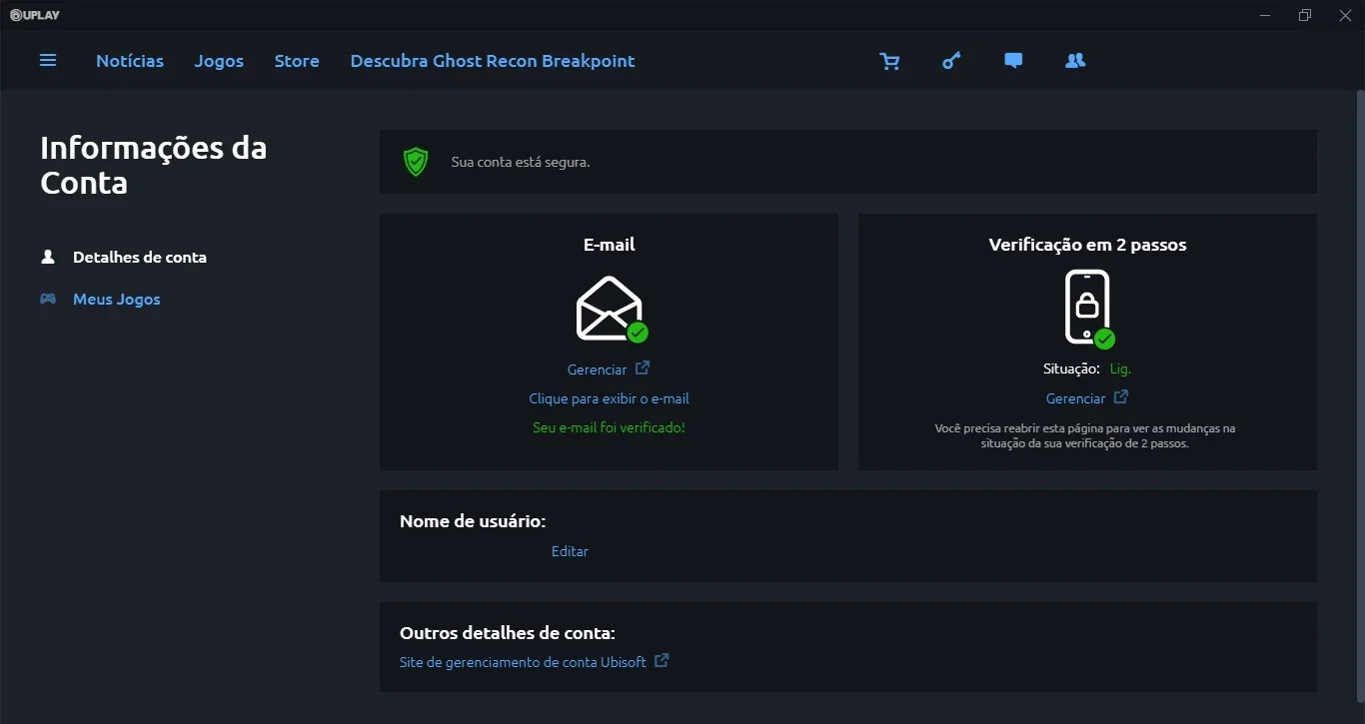Click Clique para exibir o e-mail
The width and height of the screenshot is (1365, 724).
tap(610, 398)
